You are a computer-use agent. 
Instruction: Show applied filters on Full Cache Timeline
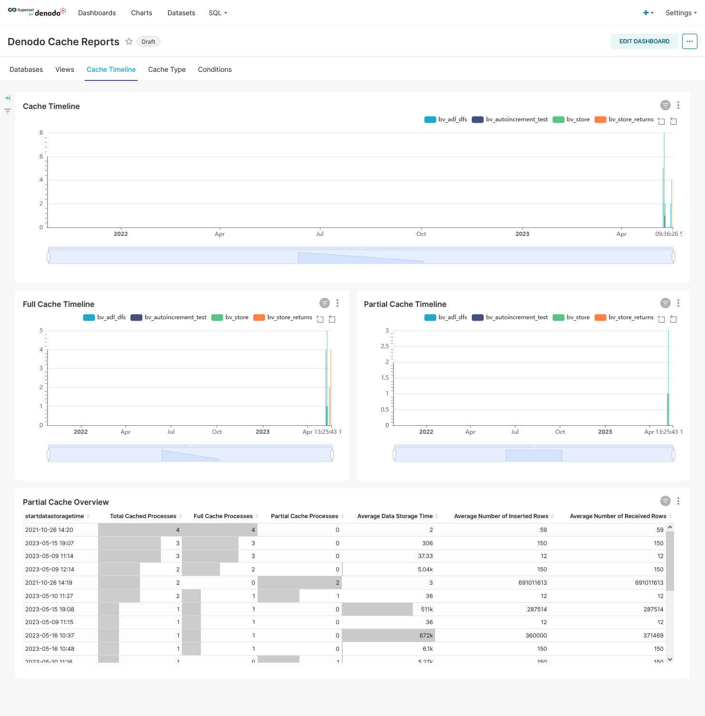click(325, 303)
